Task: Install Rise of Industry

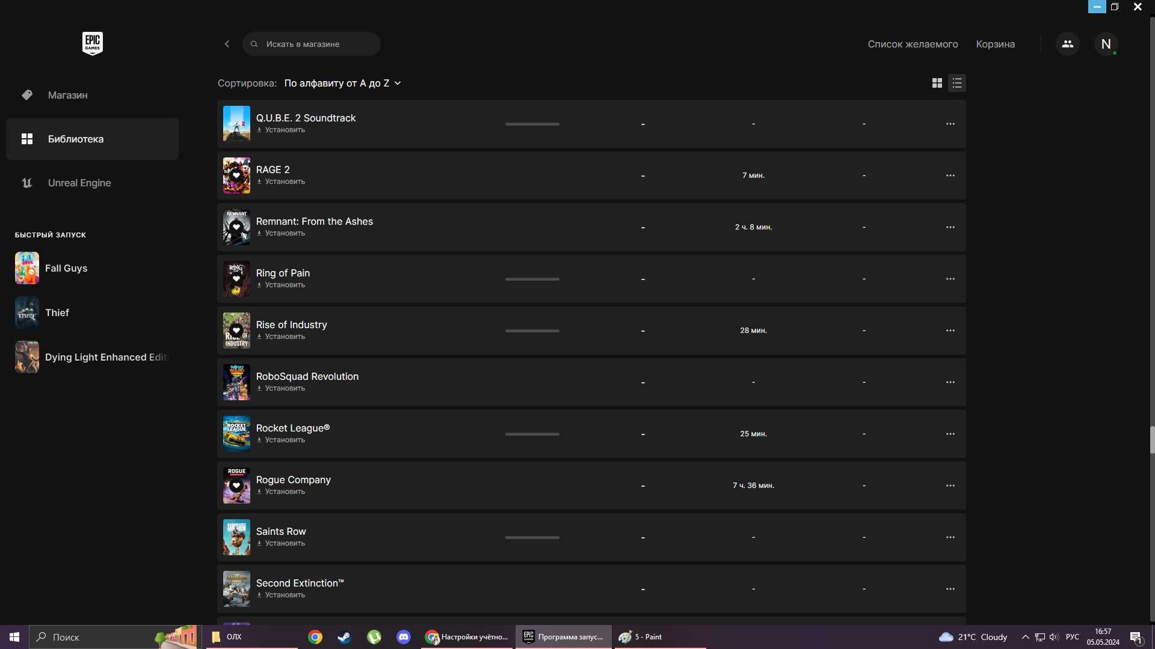Action: coord(281,337)
